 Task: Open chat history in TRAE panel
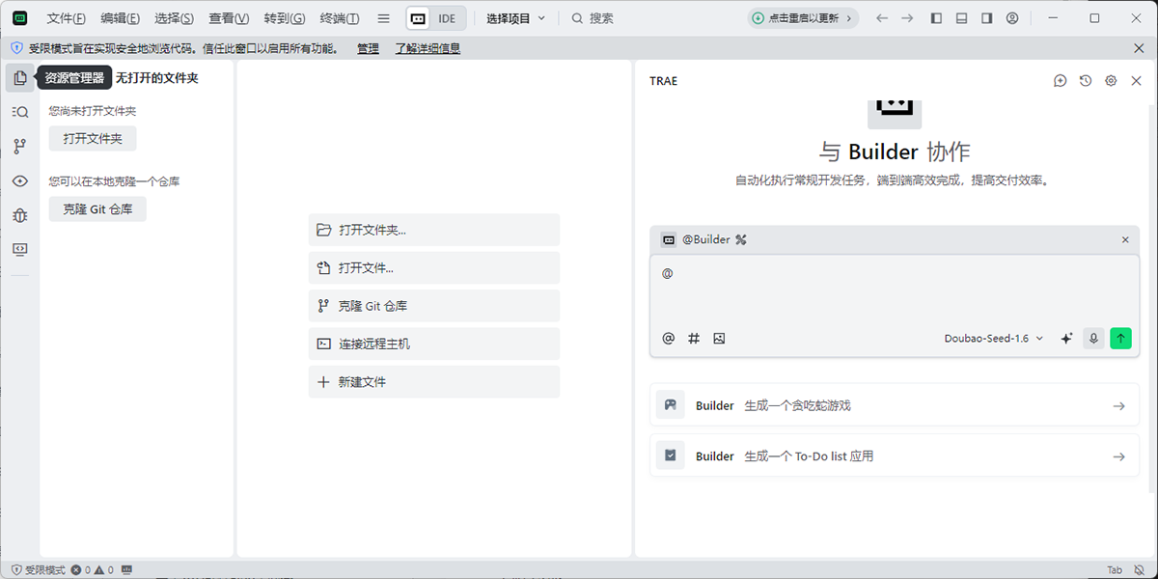1086,81
